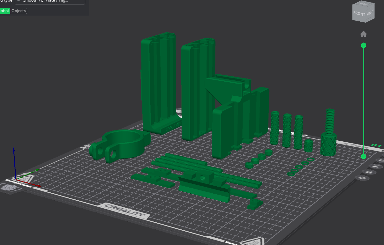
Task: Select the leftmost tall bracket model
Action: coord(158,83)
